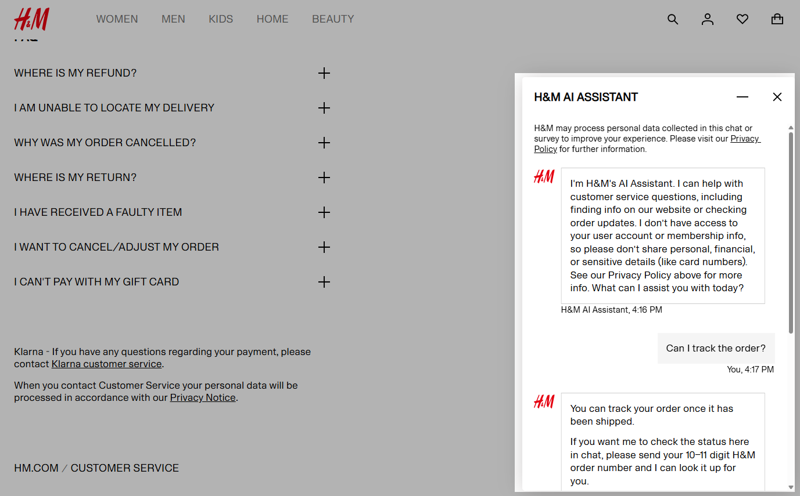Open the WOMEN menu

(117, 19)
